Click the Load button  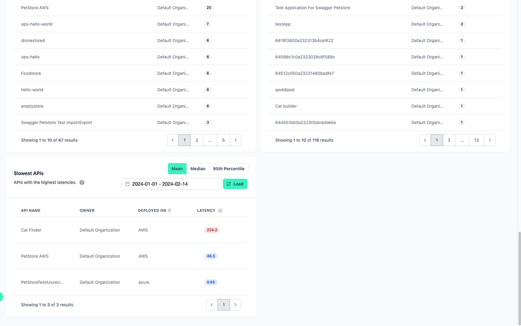coord(236,184)
